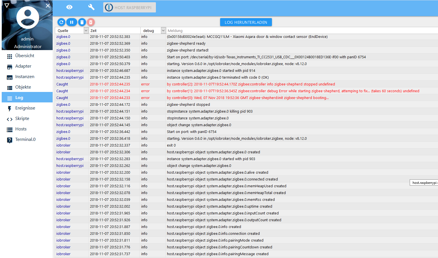438x258 pixels.
Task: Click message 'Start on port: with panID 6754'
Action: coord(192,132)
